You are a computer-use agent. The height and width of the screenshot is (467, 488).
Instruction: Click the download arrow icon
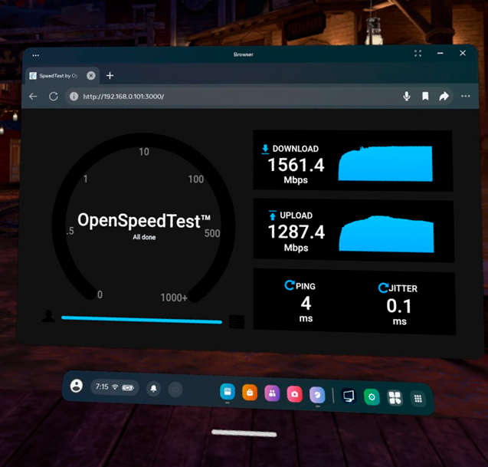(265, 149)
